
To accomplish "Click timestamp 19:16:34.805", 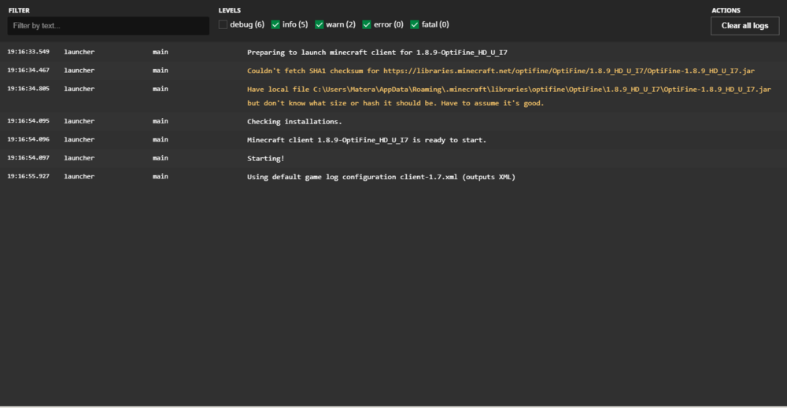I will click(28, 89).
